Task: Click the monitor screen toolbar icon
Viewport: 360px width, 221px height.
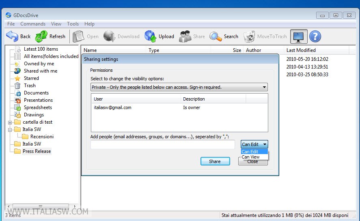Action: tap(299, 36)
